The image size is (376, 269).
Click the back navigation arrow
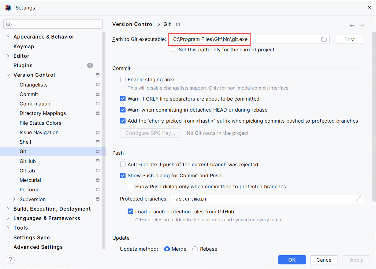click(x=352, y=25)
